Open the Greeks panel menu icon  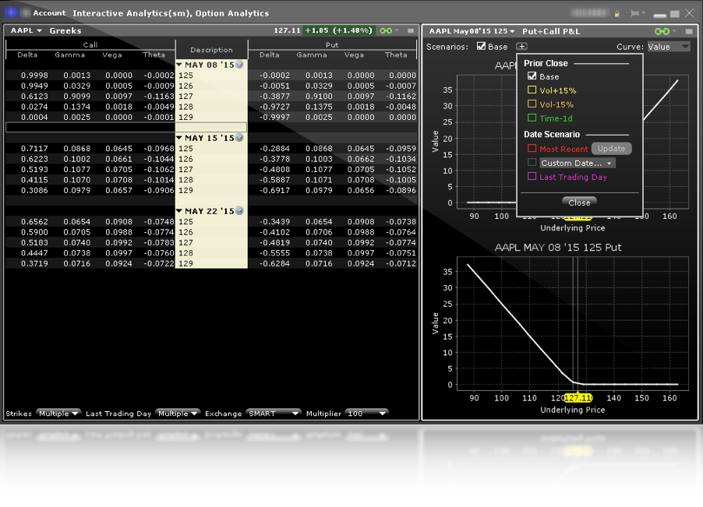[411, 30]
